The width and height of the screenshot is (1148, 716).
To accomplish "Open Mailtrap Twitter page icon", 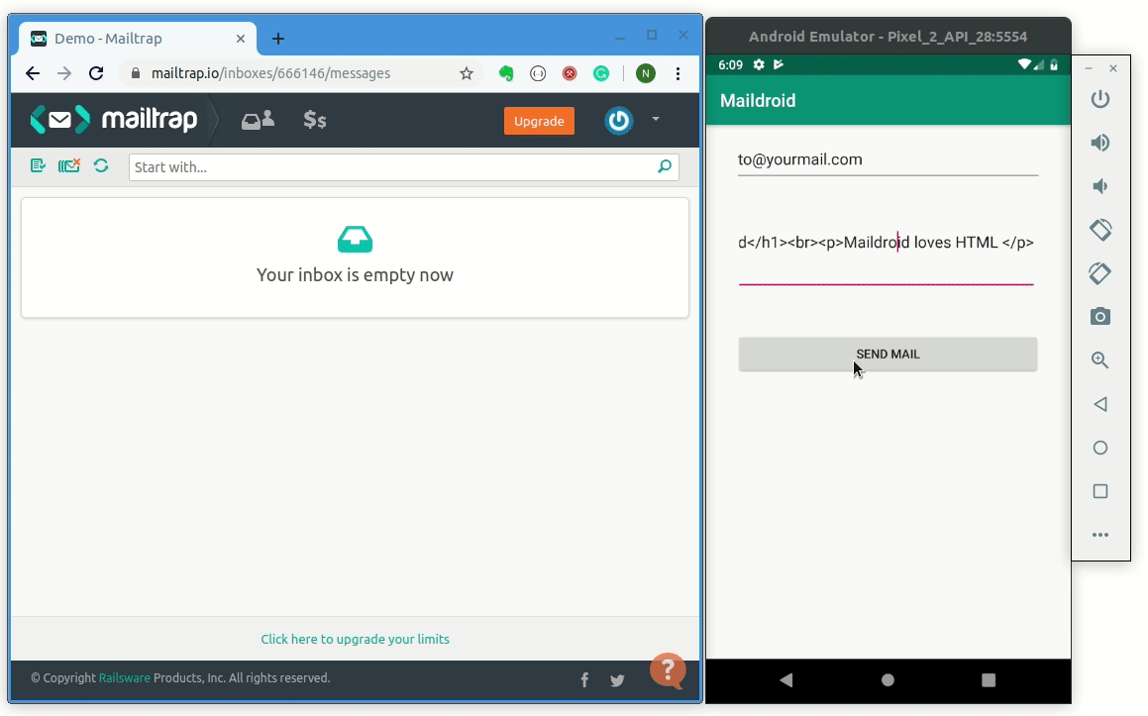I will pos(617,681).
